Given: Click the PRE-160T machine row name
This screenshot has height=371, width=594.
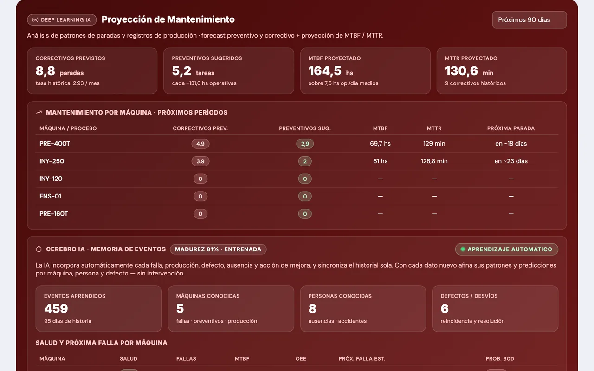Looking at the screenshot, I should [x=54, y=214].
